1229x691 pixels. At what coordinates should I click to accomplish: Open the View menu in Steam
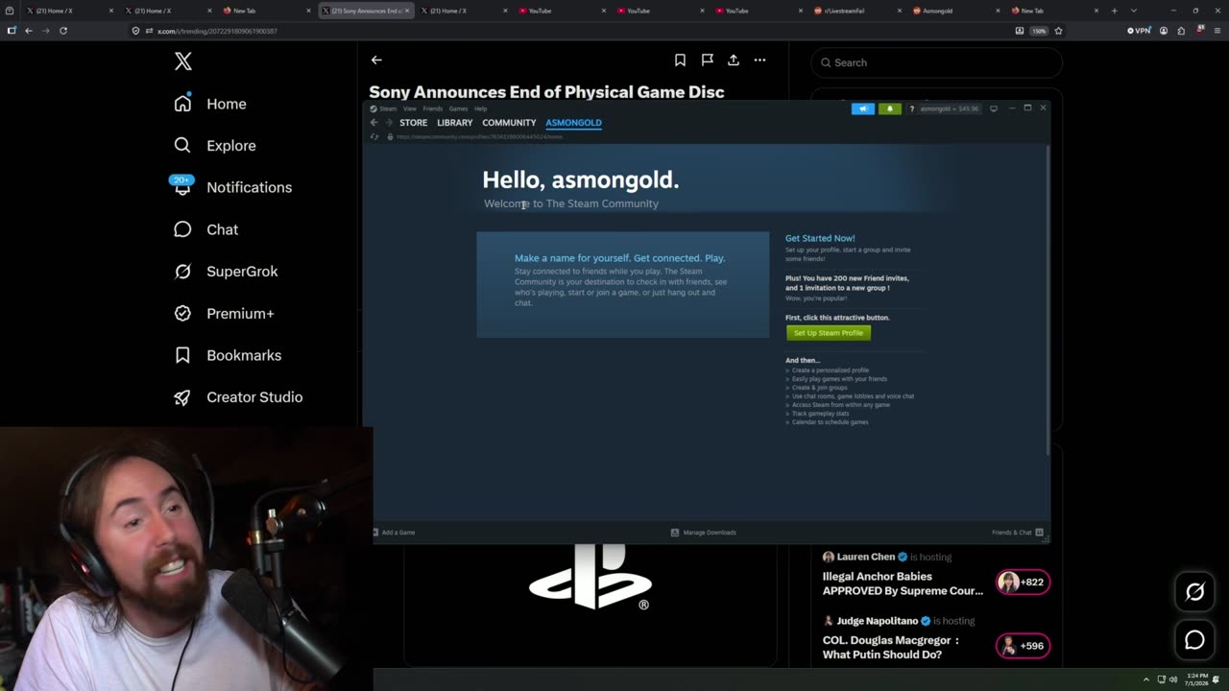tap(410, 108)
